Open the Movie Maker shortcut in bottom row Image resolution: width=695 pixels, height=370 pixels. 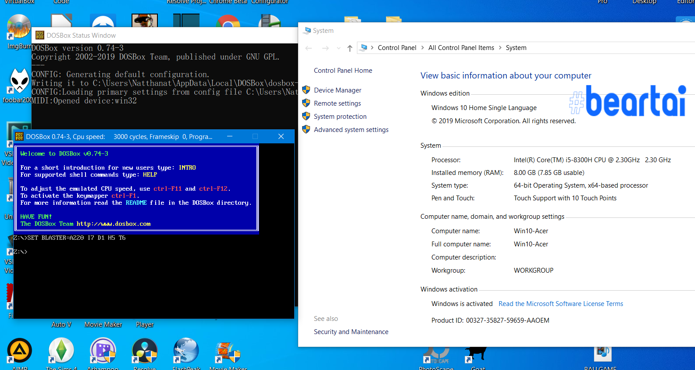[x=228, y=353]
